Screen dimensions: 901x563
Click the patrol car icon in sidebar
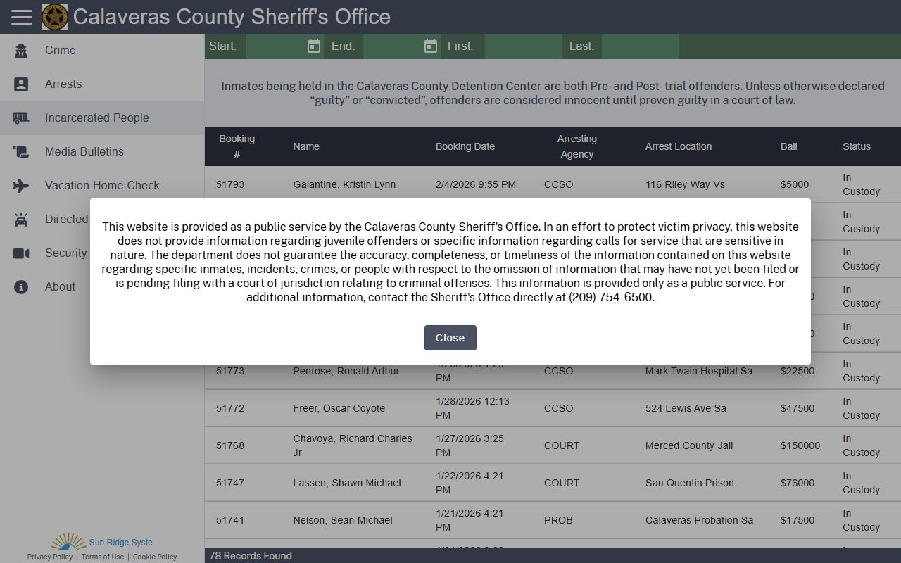21,220
